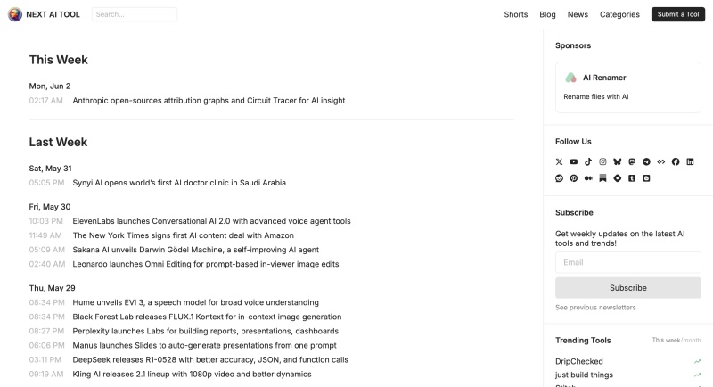Image resolution: width=713 pixels, height=387 pixels.
Task: Click the Next AI Tool logo
Action: (45, 14)
